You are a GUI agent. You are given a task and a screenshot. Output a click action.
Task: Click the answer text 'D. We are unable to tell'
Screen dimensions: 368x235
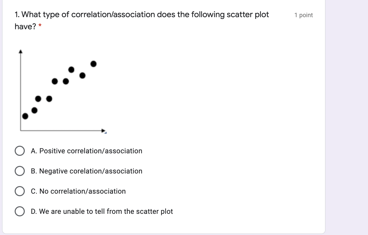(102, 211)
